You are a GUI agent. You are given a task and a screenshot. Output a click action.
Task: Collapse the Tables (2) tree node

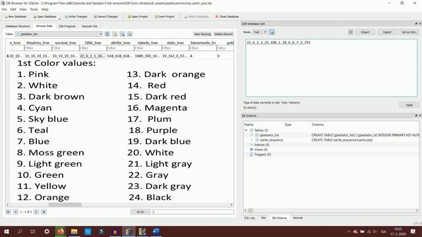[246, 130]
